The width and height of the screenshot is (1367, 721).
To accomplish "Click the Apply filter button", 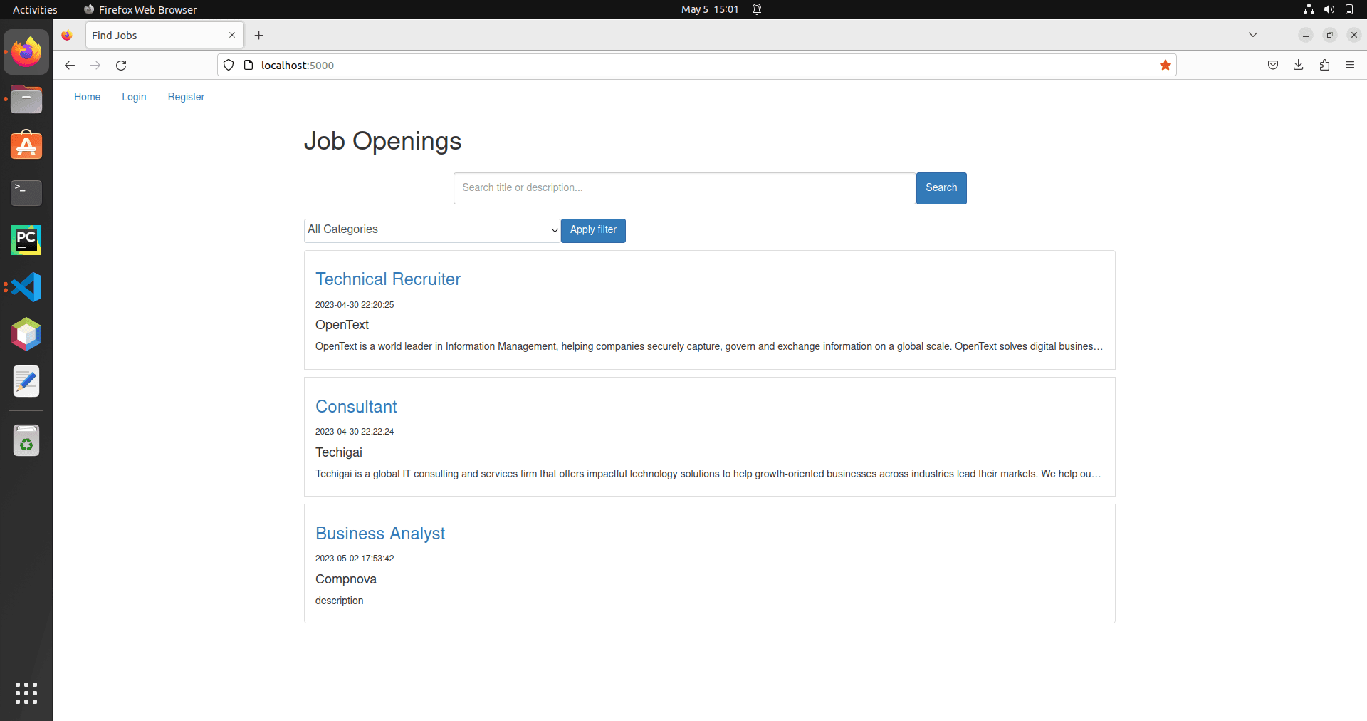I will [x=592, y=230].
